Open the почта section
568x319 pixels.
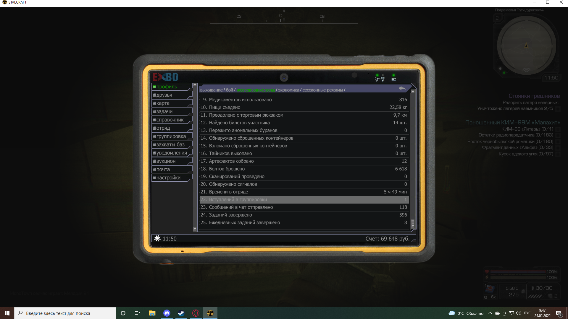pyautogui.click(x=172, y=170)
